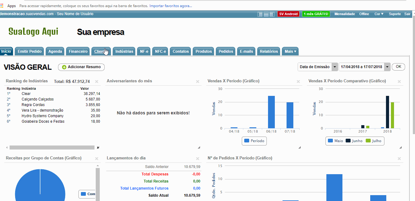Open the Suporte link
This screenshot has width=415, height=201.
395,14
